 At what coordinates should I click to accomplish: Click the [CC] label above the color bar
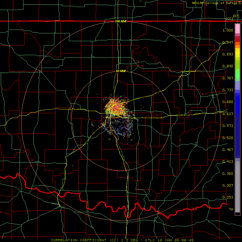pos(230,19)
